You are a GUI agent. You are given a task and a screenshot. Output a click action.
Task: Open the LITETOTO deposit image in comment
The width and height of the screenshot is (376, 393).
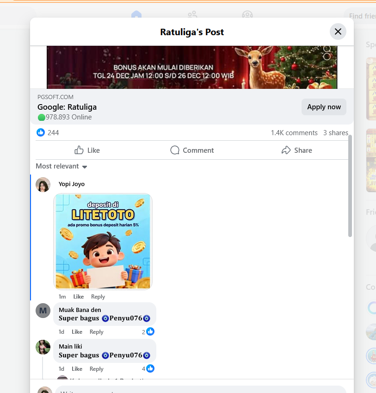103,241
